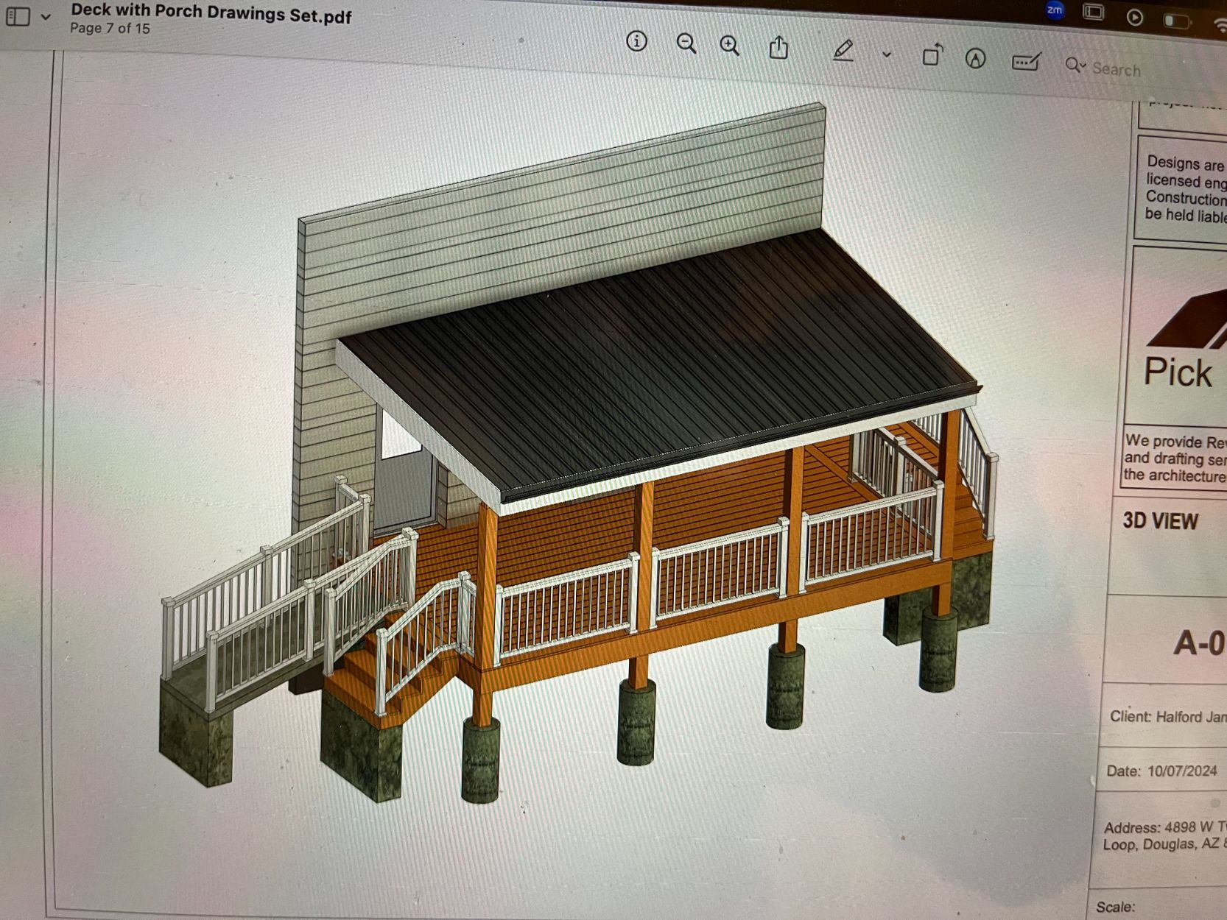Zoom out using the minus magnifier
The height and width of the screenshot is (920, 1227).
(x=686, y=44)
